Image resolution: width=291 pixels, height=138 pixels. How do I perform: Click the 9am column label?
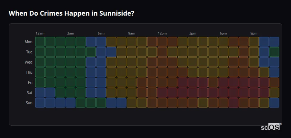coord(132,33)
